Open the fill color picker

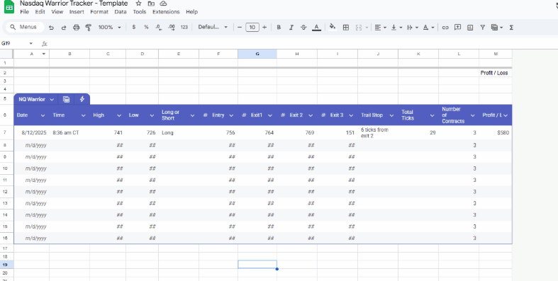pyautogui.click(x=333, y=28)
